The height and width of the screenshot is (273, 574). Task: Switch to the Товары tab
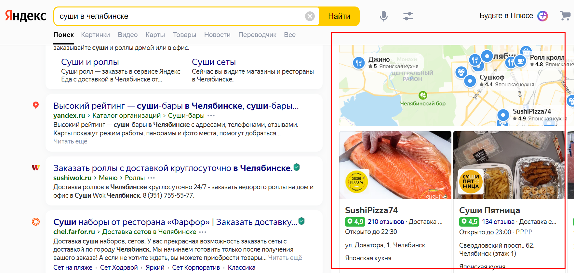[x=184, y=35]
